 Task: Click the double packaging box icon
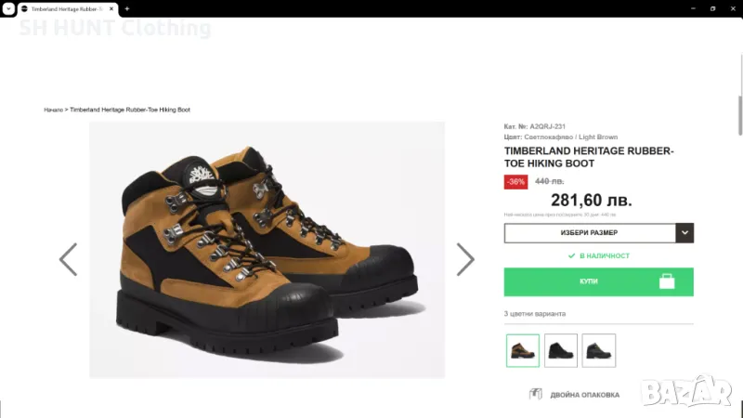tap(536, 394)
